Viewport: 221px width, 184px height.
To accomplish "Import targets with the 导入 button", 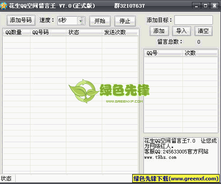I will coord(182,31).
